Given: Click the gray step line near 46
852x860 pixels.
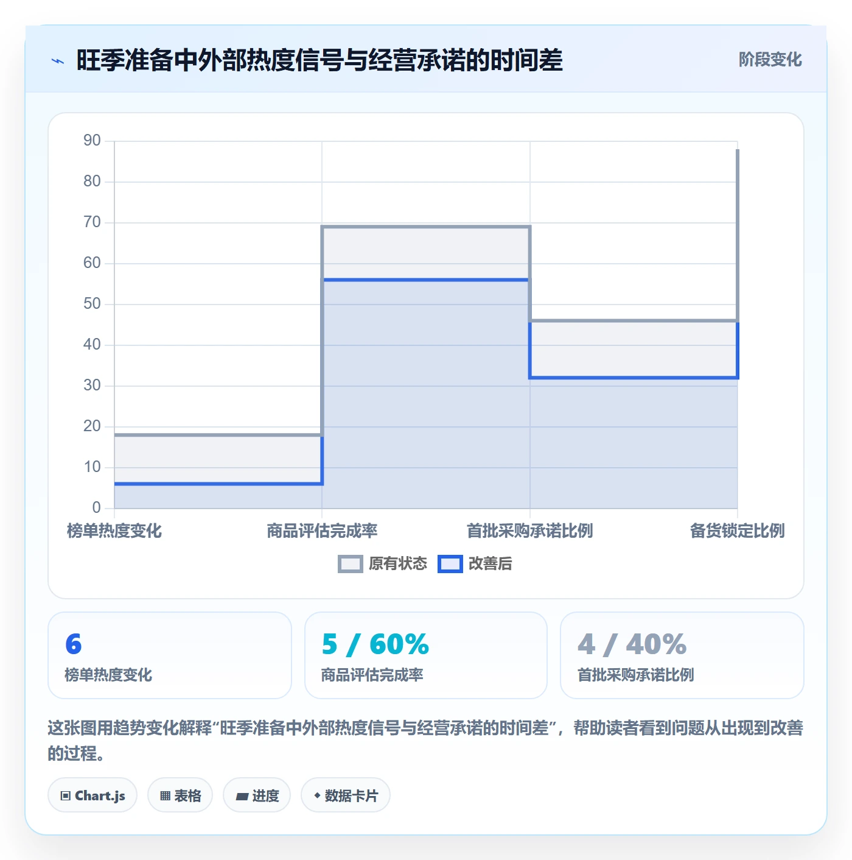Looking at the screenshot, I should pos(634,320).
